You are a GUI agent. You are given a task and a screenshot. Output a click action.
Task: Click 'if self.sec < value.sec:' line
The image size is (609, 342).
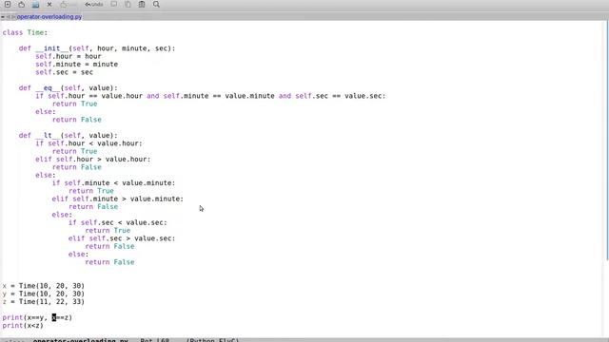click(x=118, y=222)
